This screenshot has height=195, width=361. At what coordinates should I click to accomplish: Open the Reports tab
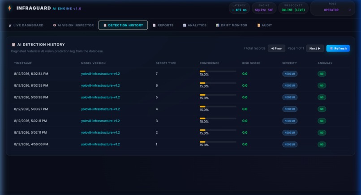(163, 25)
